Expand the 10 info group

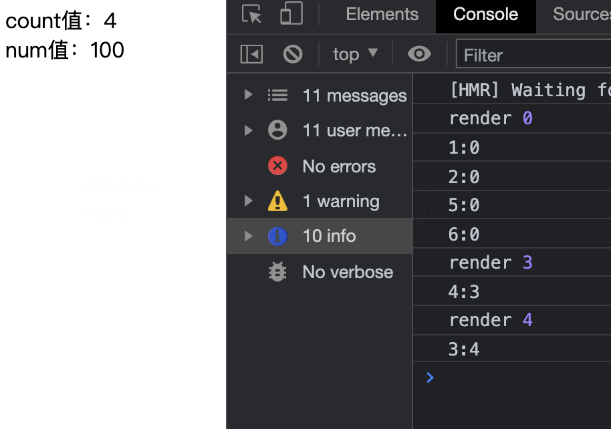(248, 236)
